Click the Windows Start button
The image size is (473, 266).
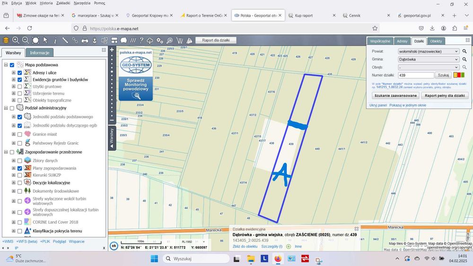154,258
